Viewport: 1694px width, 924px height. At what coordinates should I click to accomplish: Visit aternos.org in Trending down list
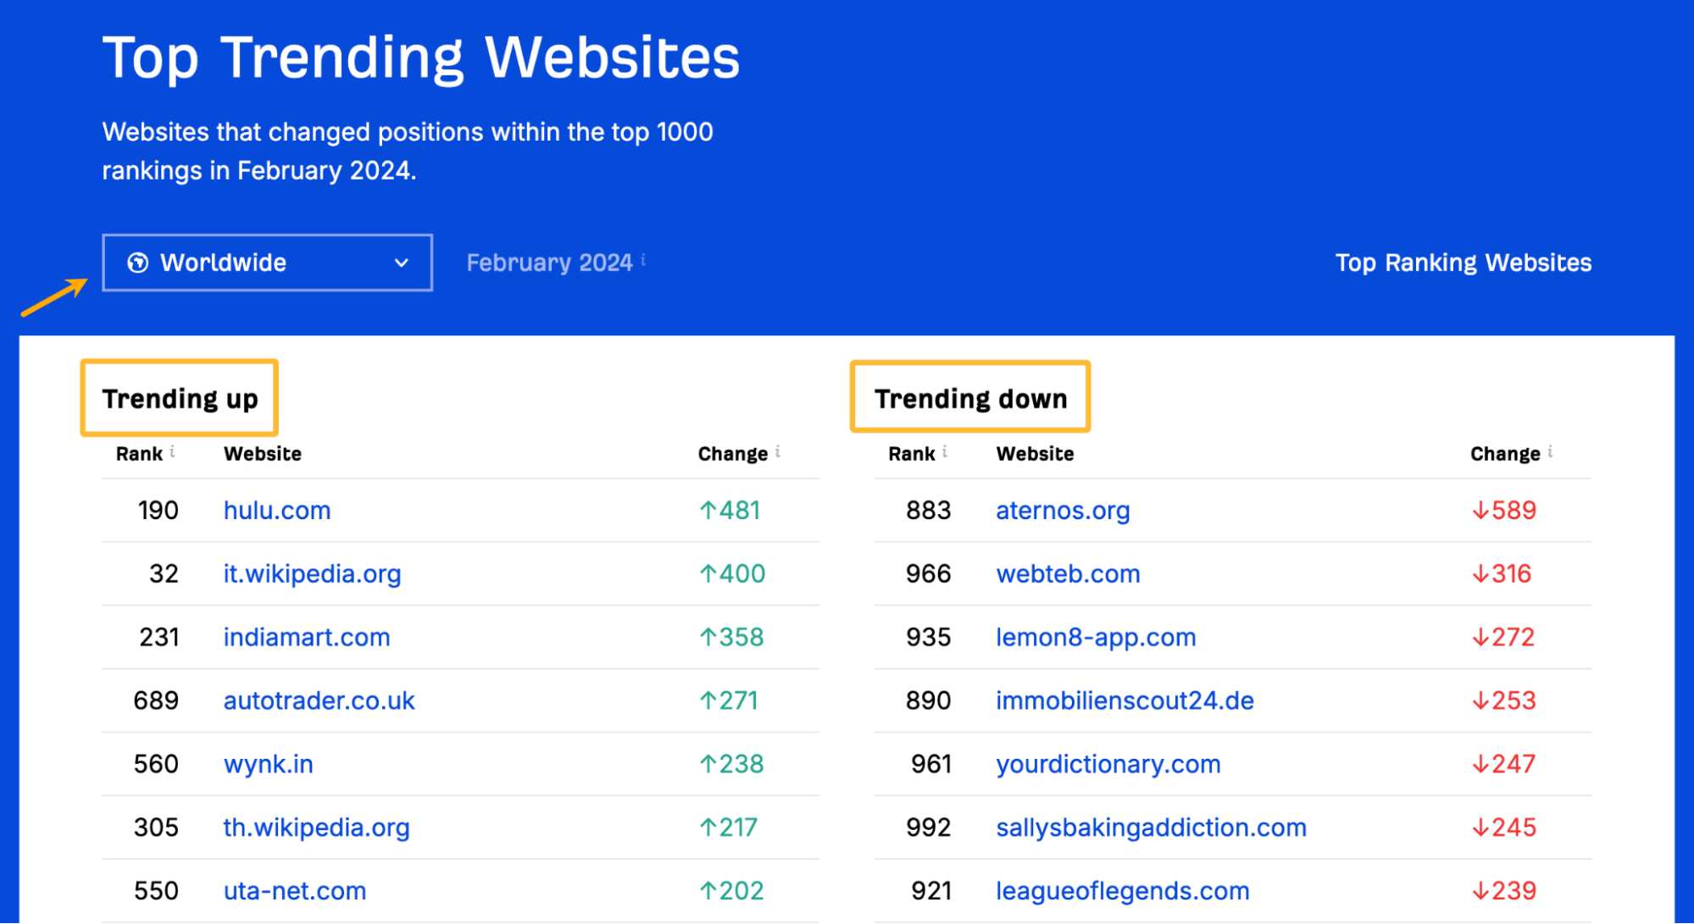(x=1063, y=510)
